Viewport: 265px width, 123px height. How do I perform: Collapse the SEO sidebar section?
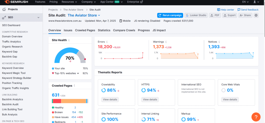[38, 18]
